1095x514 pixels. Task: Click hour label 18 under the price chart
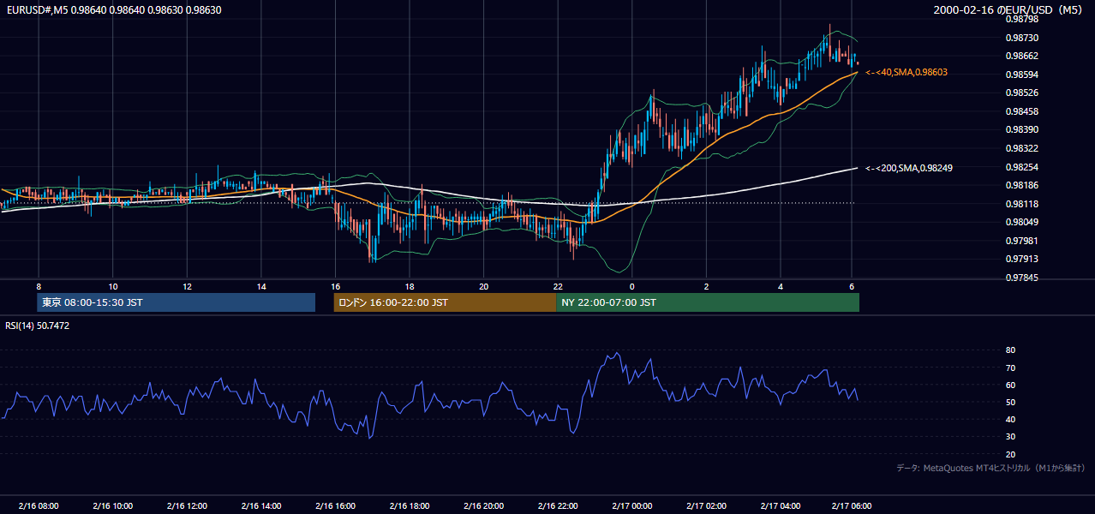point(410,286)
